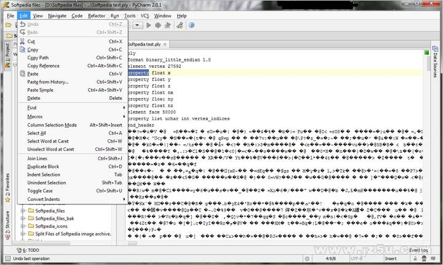This screenshot has width=443, height=265.
Task: Open the 2: Structure side tool window
Action: (7, 225)
